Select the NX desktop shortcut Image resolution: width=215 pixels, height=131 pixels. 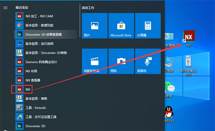click(189, 39)
